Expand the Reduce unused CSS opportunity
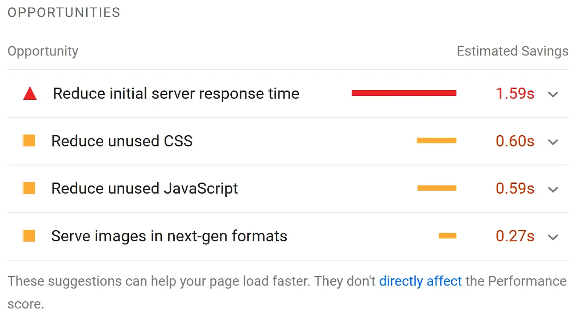 click(x=553, y=142)
